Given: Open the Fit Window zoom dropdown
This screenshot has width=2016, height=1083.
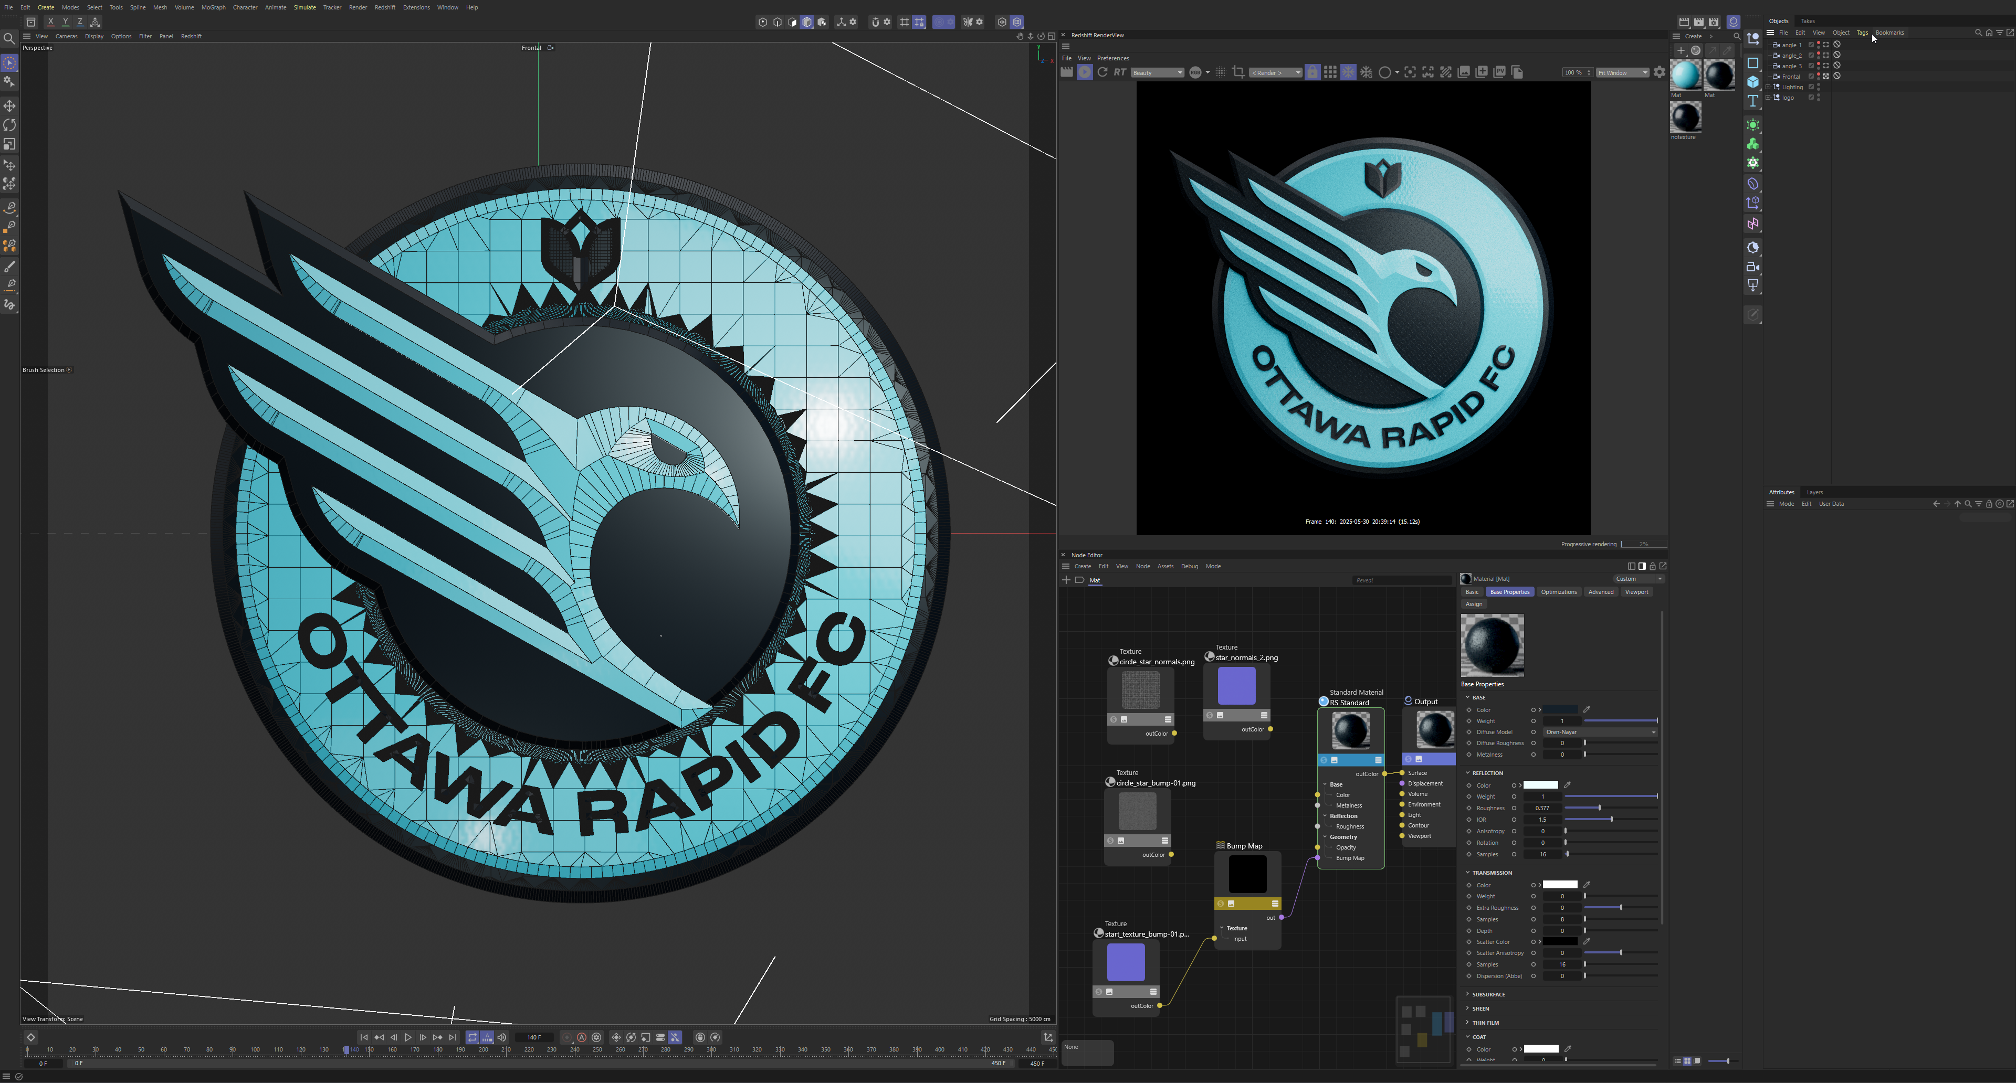Looking at the screenshot, I should (1622, 73).
